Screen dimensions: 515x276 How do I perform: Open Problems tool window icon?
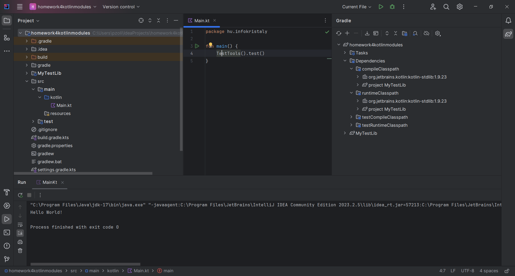pyautogui.click(x=7, y=246)
